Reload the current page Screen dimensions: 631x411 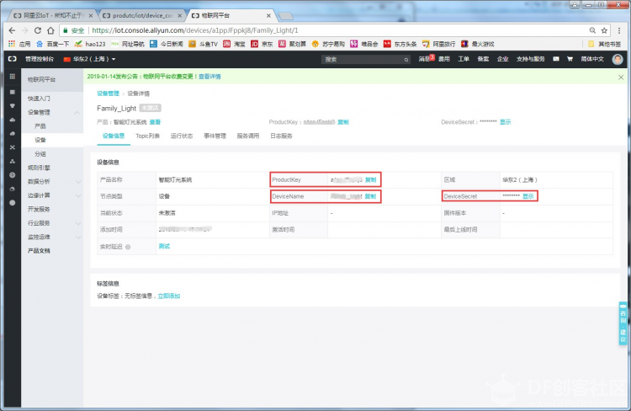pos(37,30)
